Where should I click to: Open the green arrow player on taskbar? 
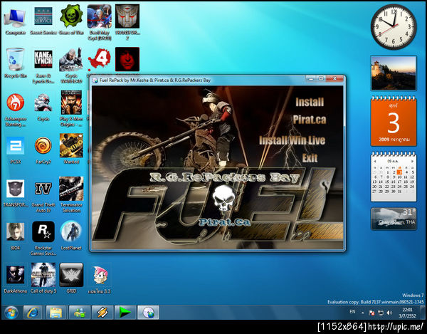125,313
